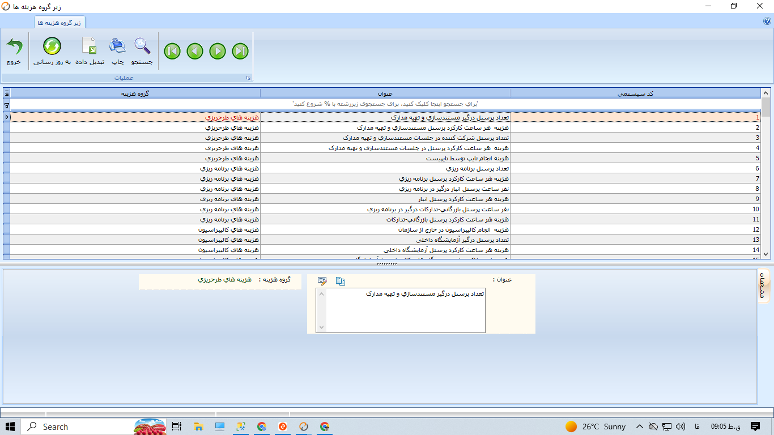Open the help question mark icon
This screenshot has width=774, height=435.
pos(767,21)
